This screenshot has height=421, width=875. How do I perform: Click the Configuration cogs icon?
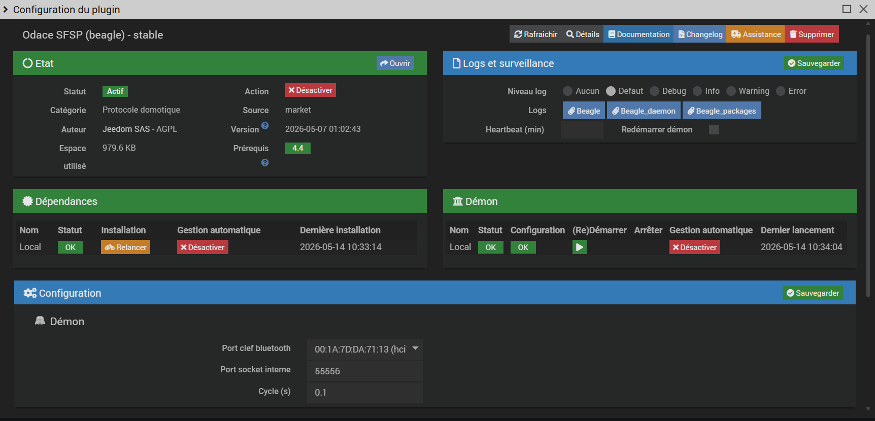30,293
